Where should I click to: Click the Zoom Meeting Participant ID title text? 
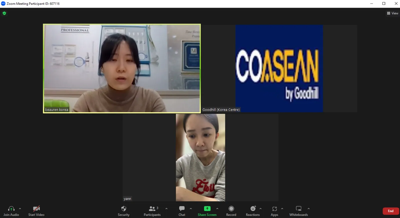tap(33, 4)
